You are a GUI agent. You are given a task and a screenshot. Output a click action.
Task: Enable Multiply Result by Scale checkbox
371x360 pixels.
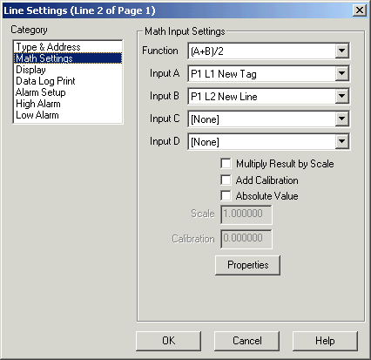pyautogui.click(x=226, y=164)
